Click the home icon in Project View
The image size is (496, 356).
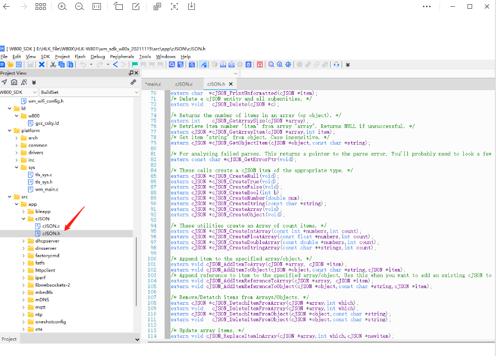click(x=14, y=82)
